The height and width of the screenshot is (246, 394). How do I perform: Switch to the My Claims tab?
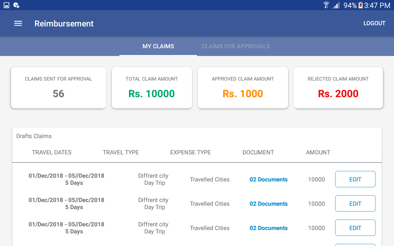pyautogui.click(x=158, y=46)
